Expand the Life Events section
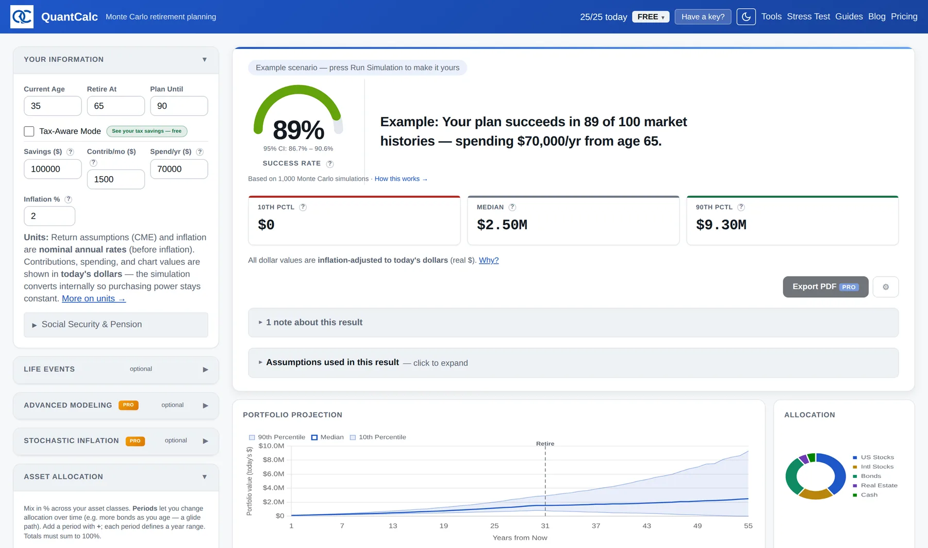Screen dimensions: 928x548 pyautogui.click(x=116, y=369)
